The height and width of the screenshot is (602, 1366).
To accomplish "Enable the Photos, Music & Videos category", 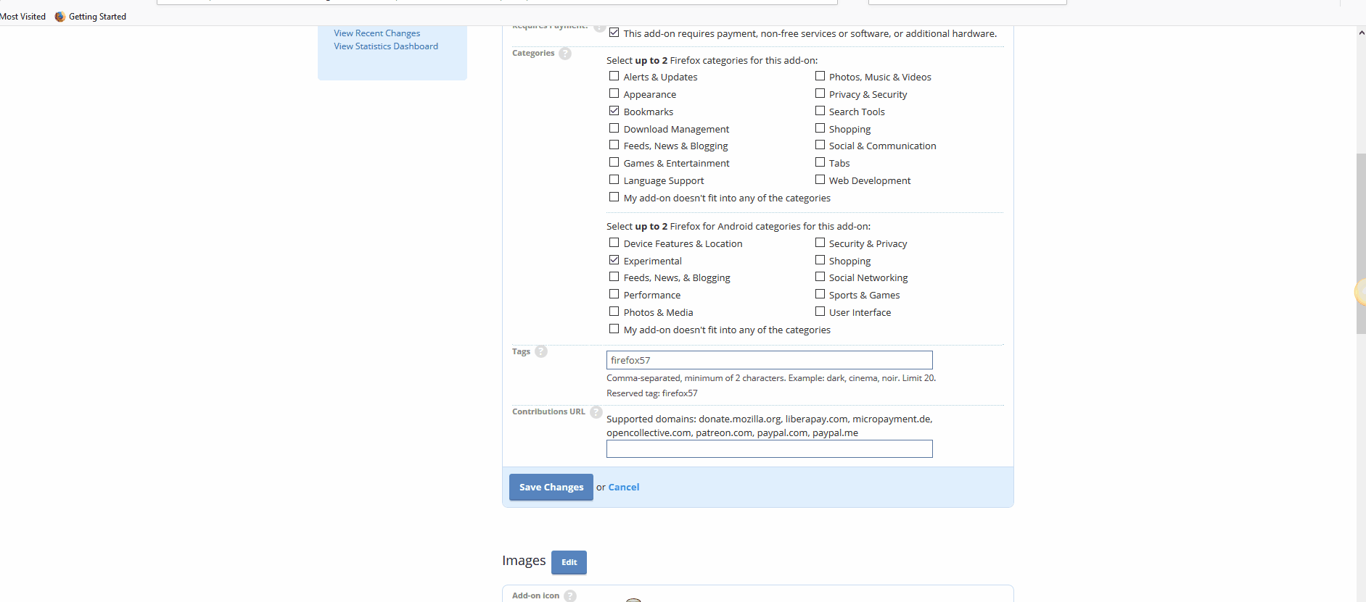I will pyautogui.click(x=820, y=75).
